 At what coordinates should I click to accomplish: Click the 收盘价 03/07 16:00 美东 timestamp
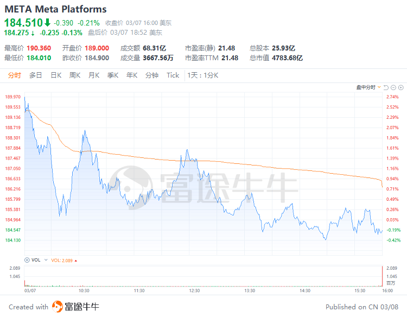pyautogui.click(x=138, y=23)
